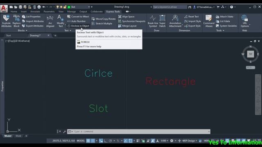The width and height of the screenshot is (262, 147).
Task: Open the Command Aliases editor
Action: (209, 21)
